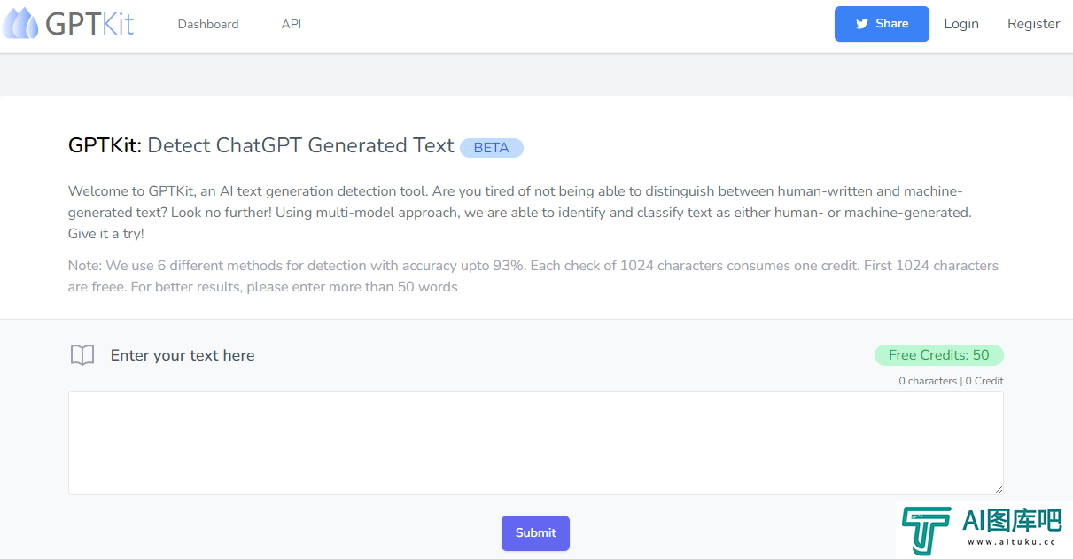Click the characters and credit counter
Screen dimensions: 1073x559
(951, 381)
